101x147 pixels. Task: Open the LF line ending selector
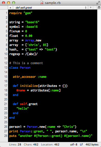[81, 144]
